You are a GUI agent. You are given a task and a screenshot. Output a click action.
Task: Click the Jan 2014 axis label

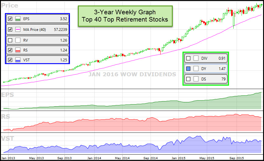94,158
